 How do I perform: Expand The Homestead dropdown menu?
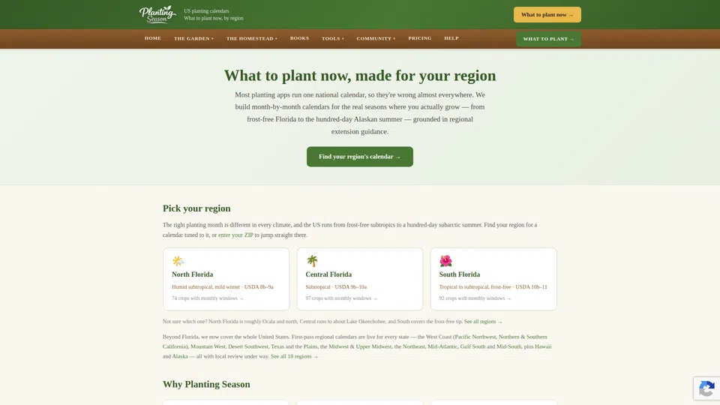pos(252,38)
